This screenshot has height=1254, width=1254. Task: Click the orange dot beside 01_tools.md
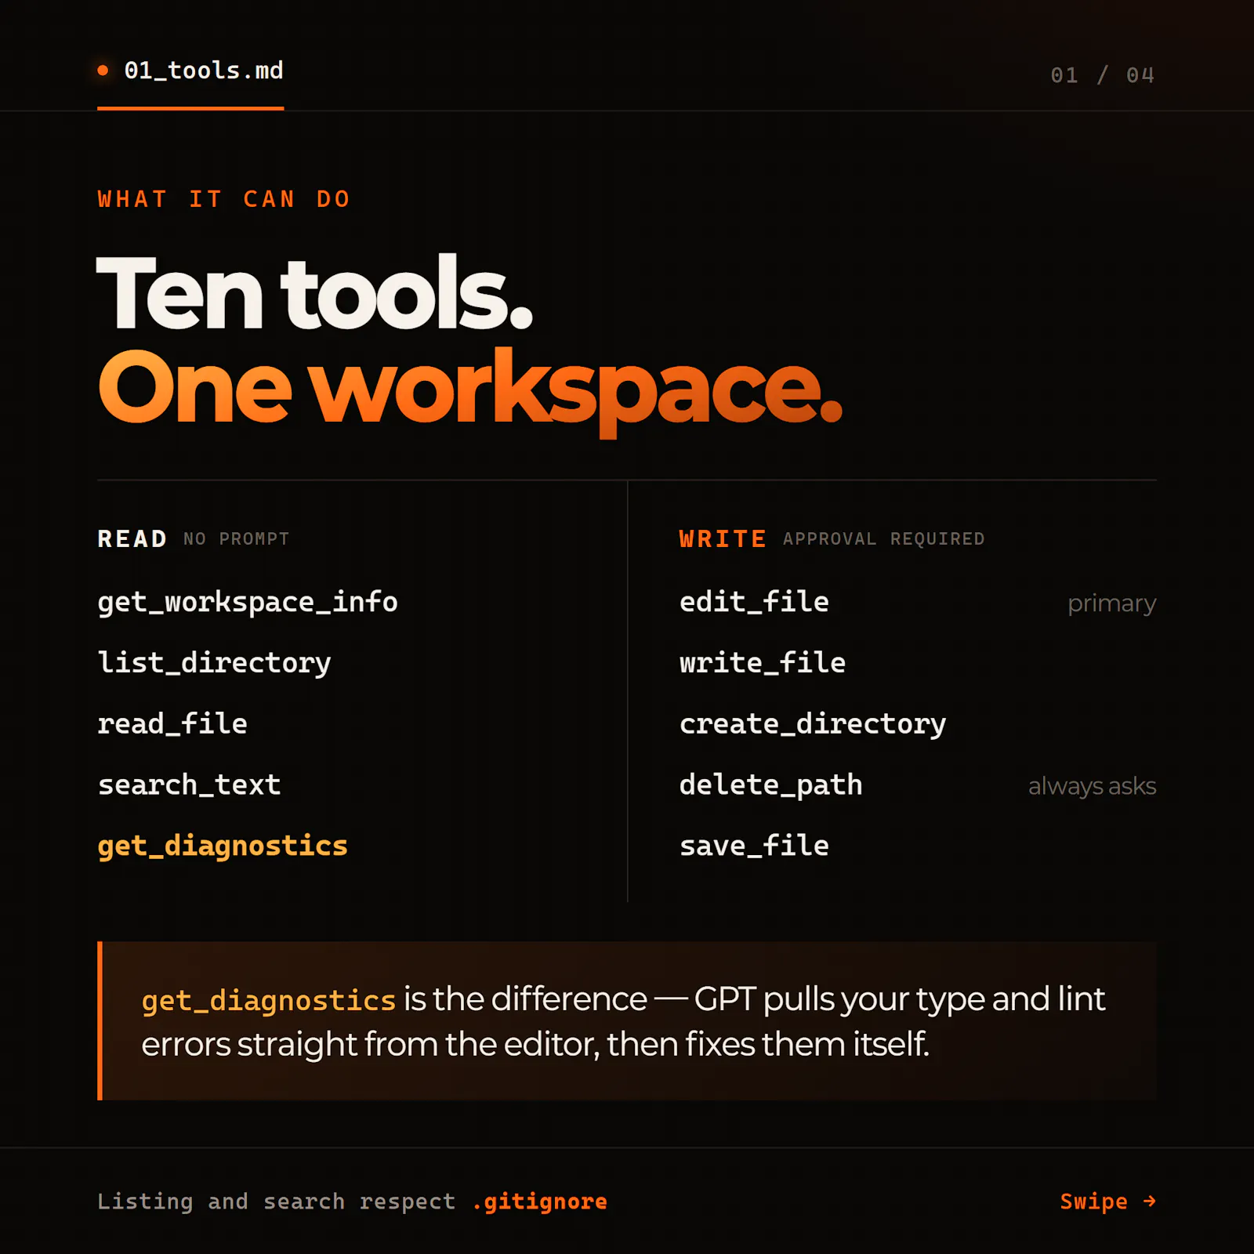click(x=103, y=71)
